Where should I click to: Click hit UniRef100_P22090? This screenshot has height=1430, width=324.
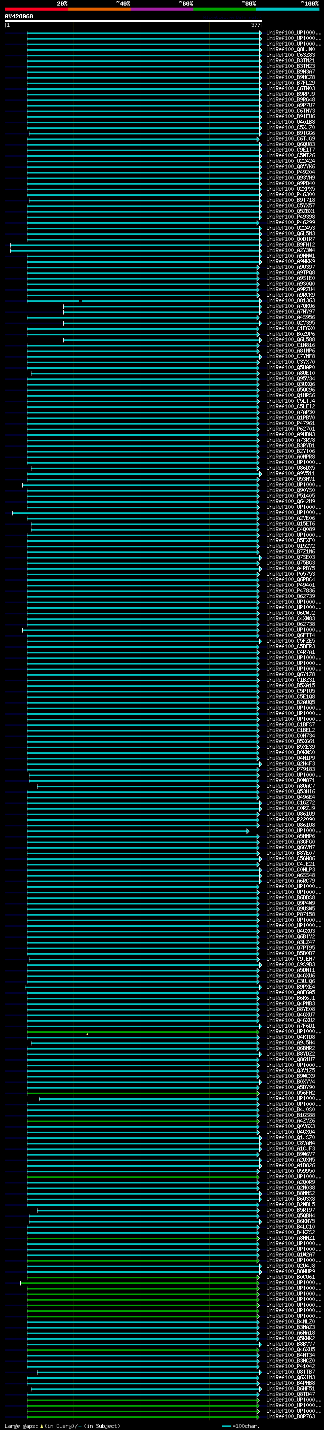(x=290, y=819)
